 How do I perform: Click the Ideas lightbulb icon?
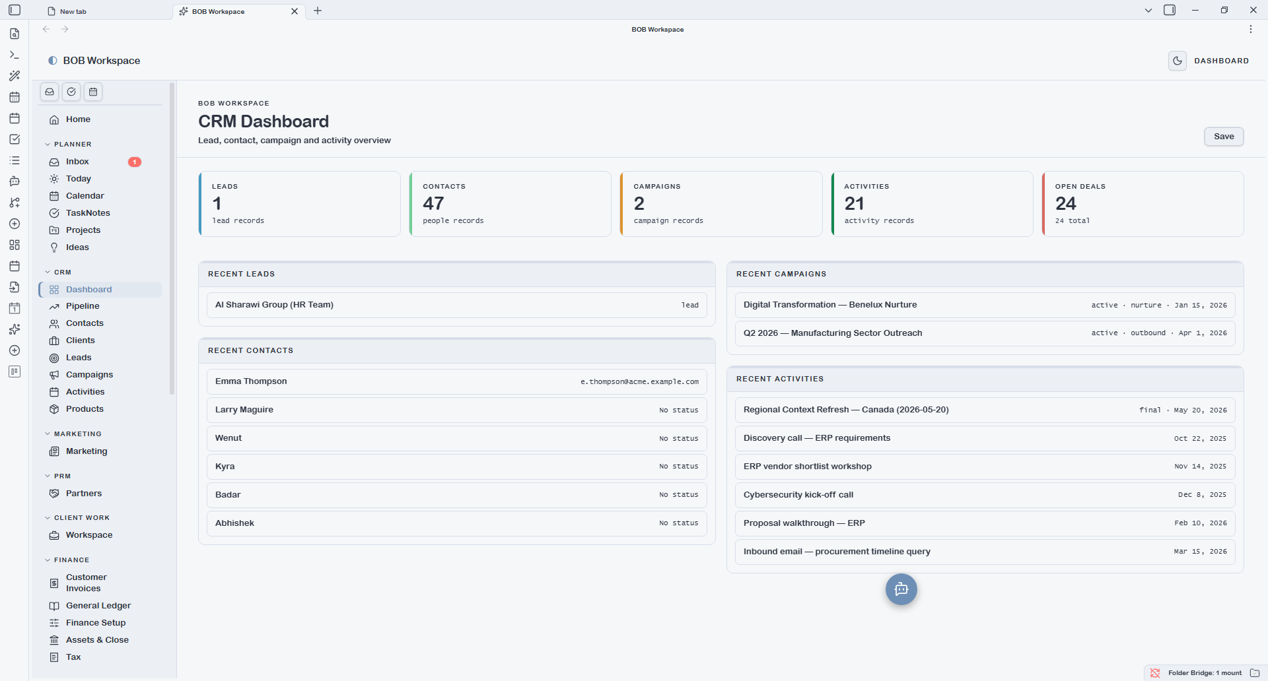54,247
